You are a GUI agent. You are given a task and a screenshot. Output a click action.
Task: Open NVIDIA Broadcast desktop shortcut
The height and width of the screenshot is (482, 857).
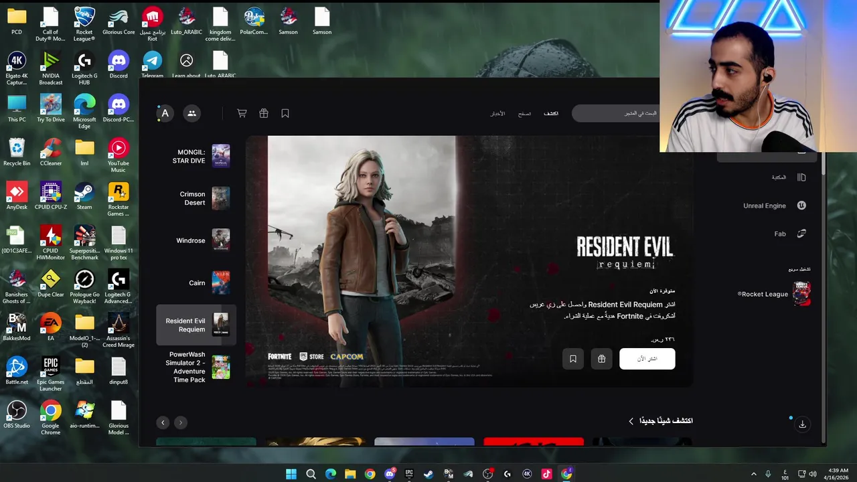point(51,68)
